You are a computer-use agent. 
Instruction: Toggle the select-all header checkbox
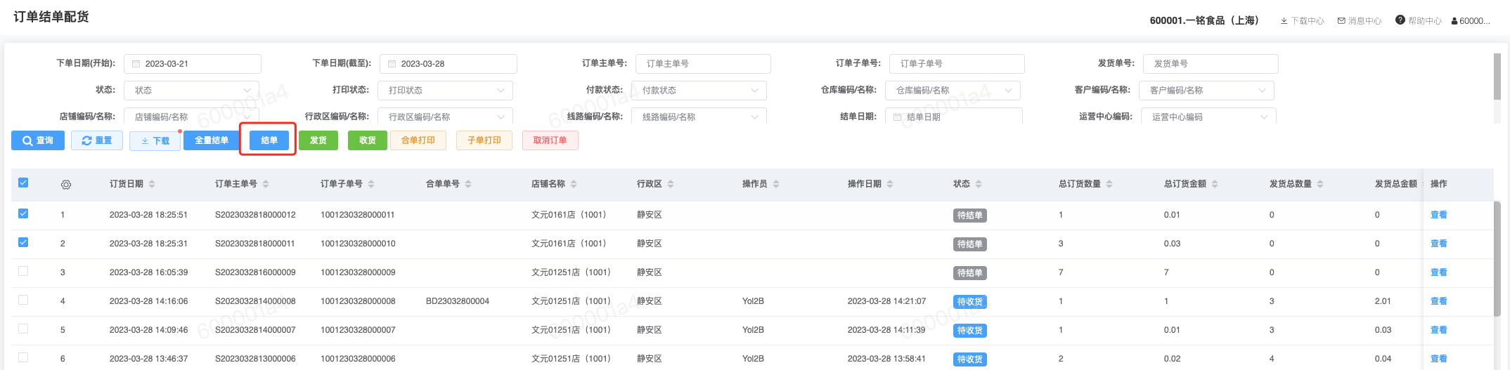pyautogui.click(x=23, y=183)
